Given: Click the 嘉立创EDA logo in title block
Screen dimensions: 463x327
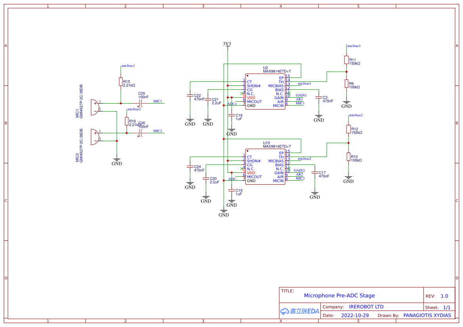Looking at the screenshot, I should [x=299, y=311].
